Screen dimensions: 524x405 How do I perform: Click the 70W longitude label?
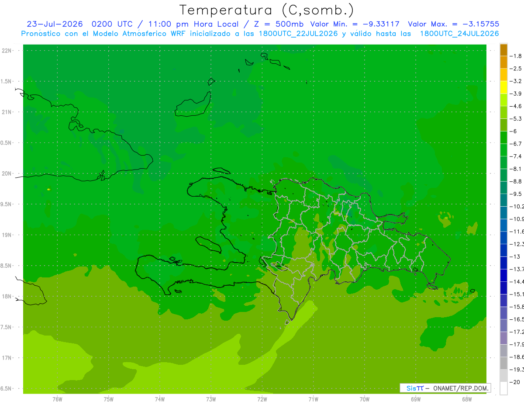click(365, 399)
